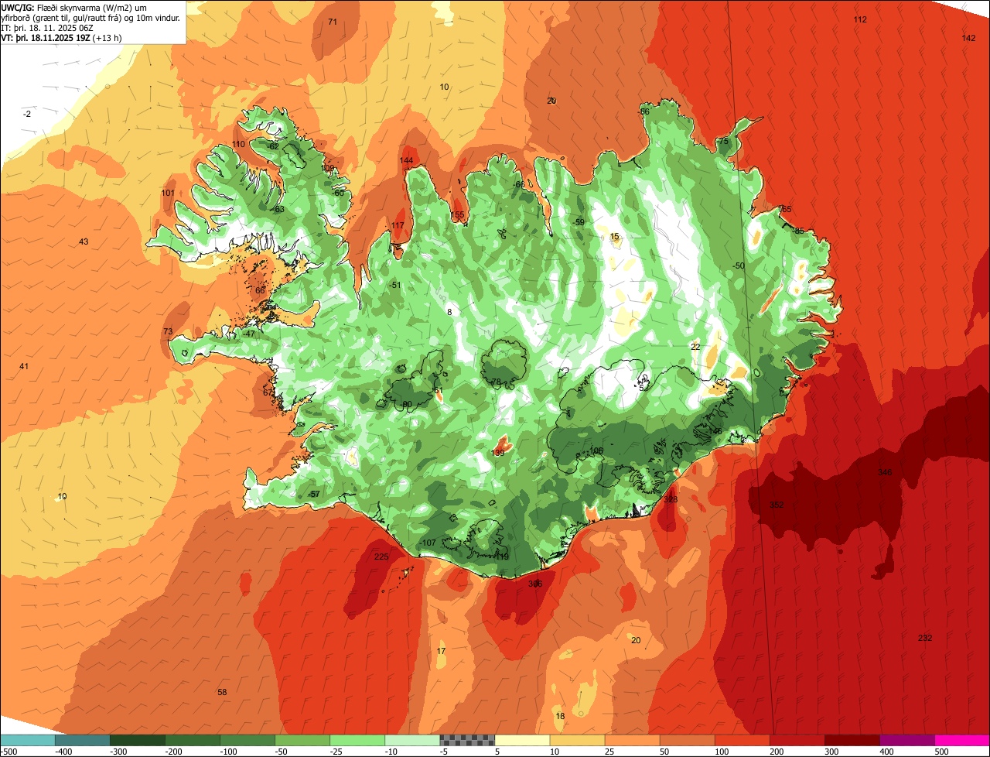The width and height of the screenshot is (990, 757).
Task: Pick the -200 to -100 green legend swatch
Action: tap(192, 740)
